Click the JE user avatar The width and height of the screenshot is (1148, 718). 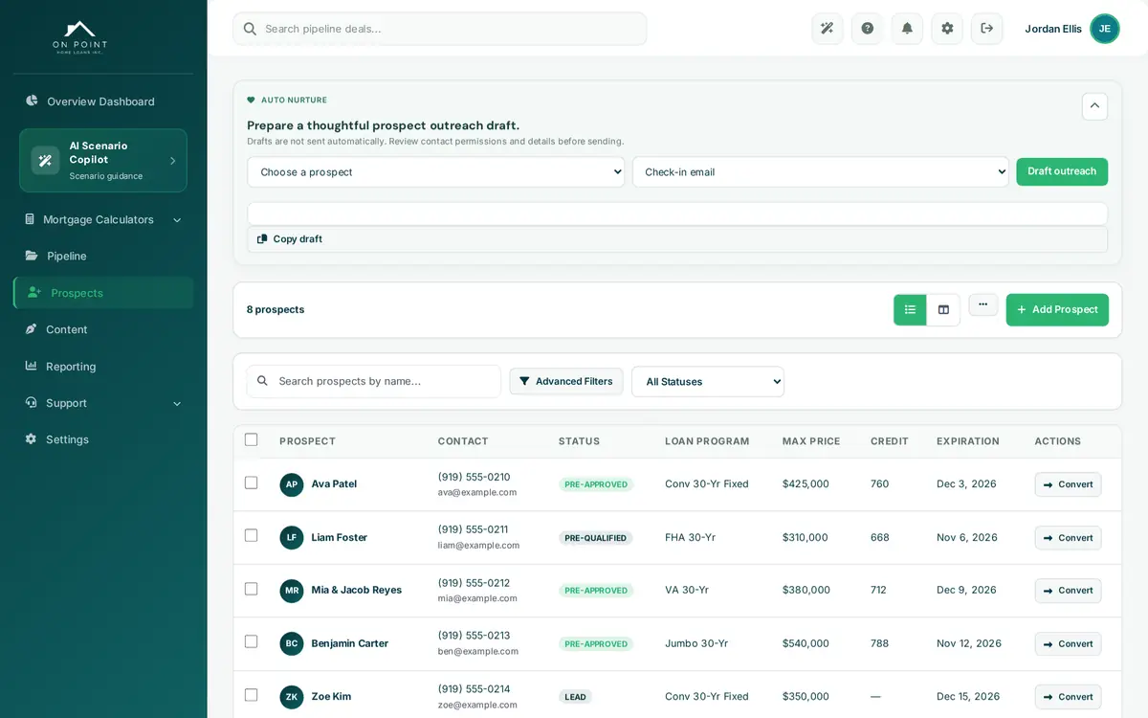1105,29
